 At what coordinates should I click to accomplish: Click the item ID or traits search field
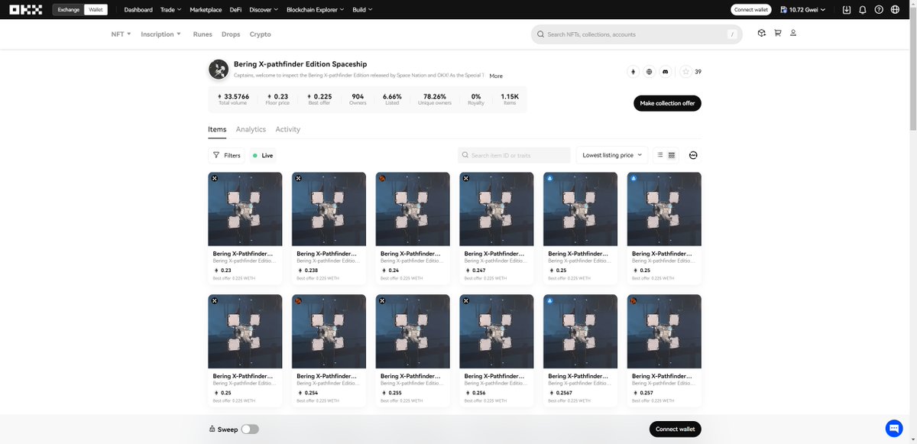click(514, 155)
